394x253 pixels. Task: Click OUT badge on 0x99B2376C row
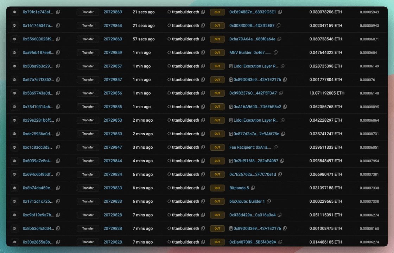217,93
